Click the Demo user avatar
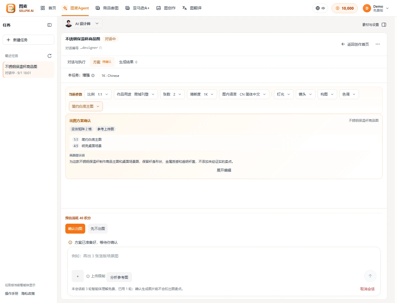The width and height of the screenshot is (397, 303). pos(367,8)
